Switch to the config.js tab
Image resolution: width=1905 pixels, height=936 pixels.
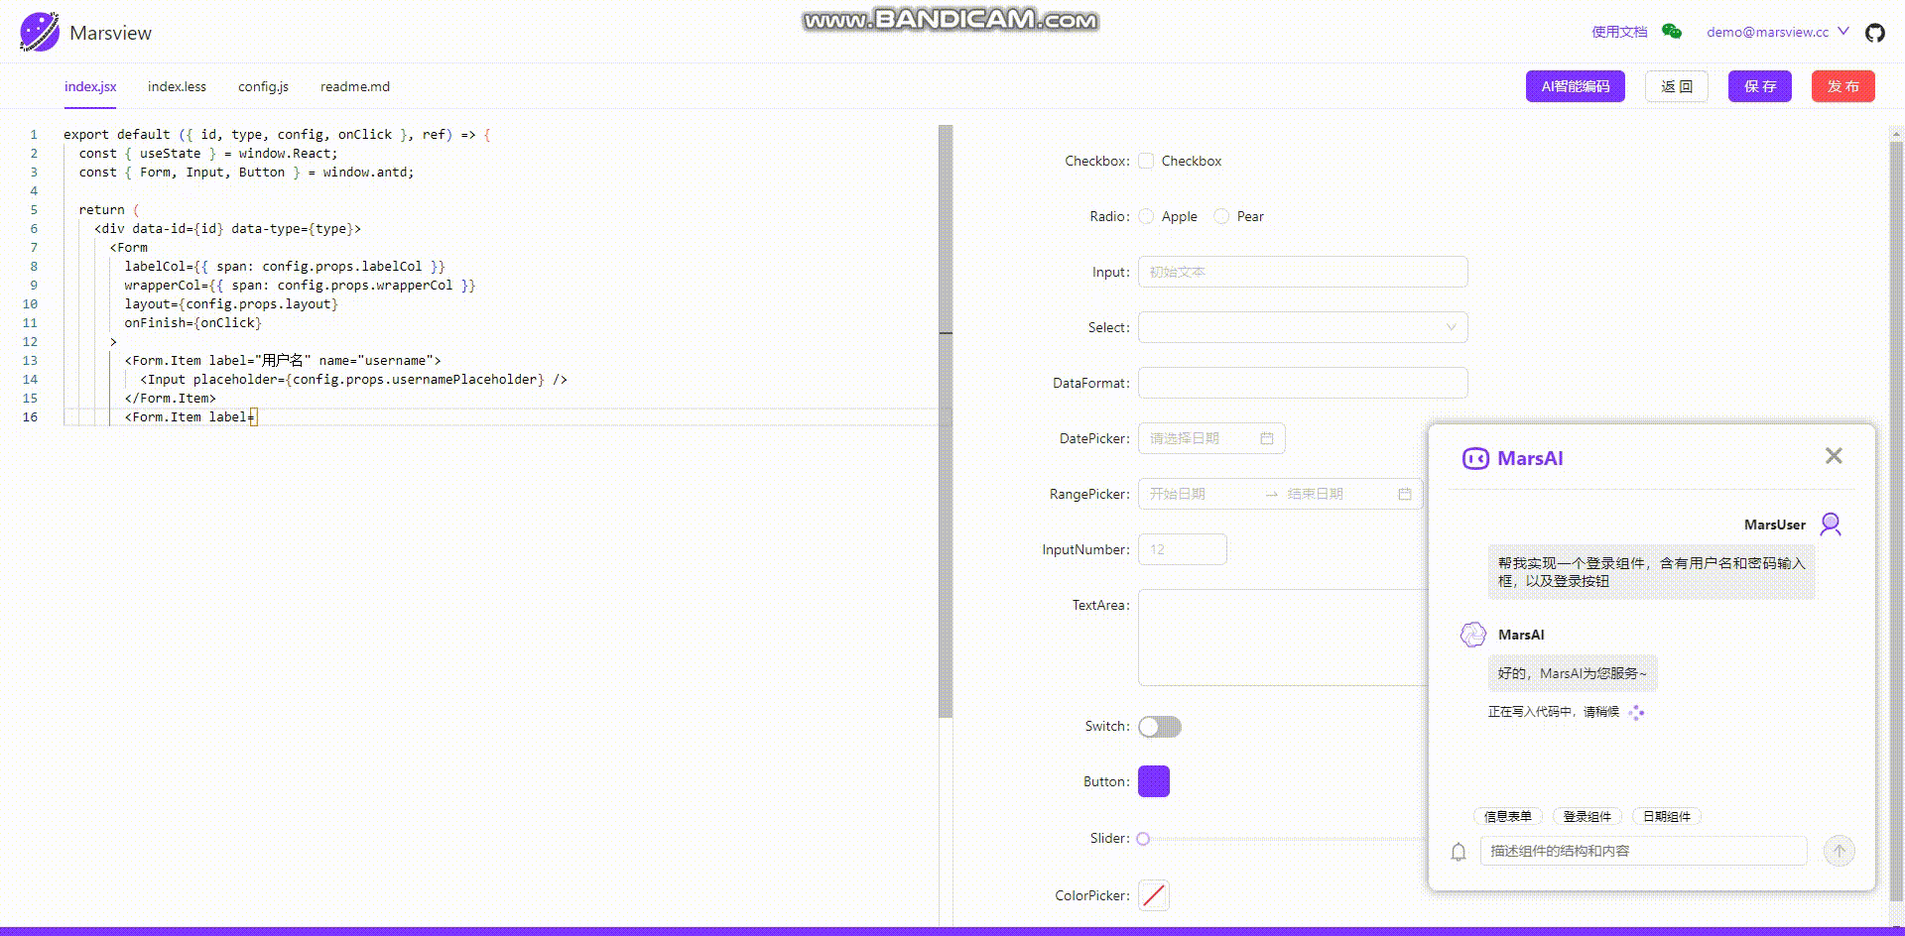[262, 86]
